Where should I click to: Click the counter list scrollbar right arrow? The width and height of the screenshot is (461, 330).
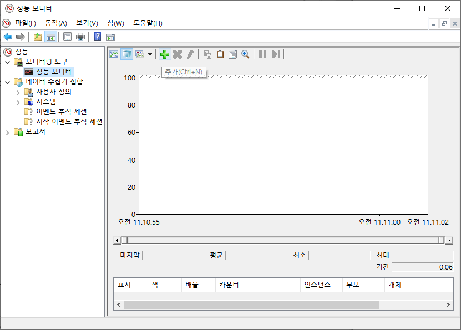pyautogui.click(x=448, y=304)
